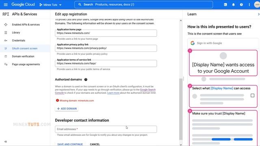Click the Page usage agreements icon
The image size is (260, 146).
click(x=6, y=64)
